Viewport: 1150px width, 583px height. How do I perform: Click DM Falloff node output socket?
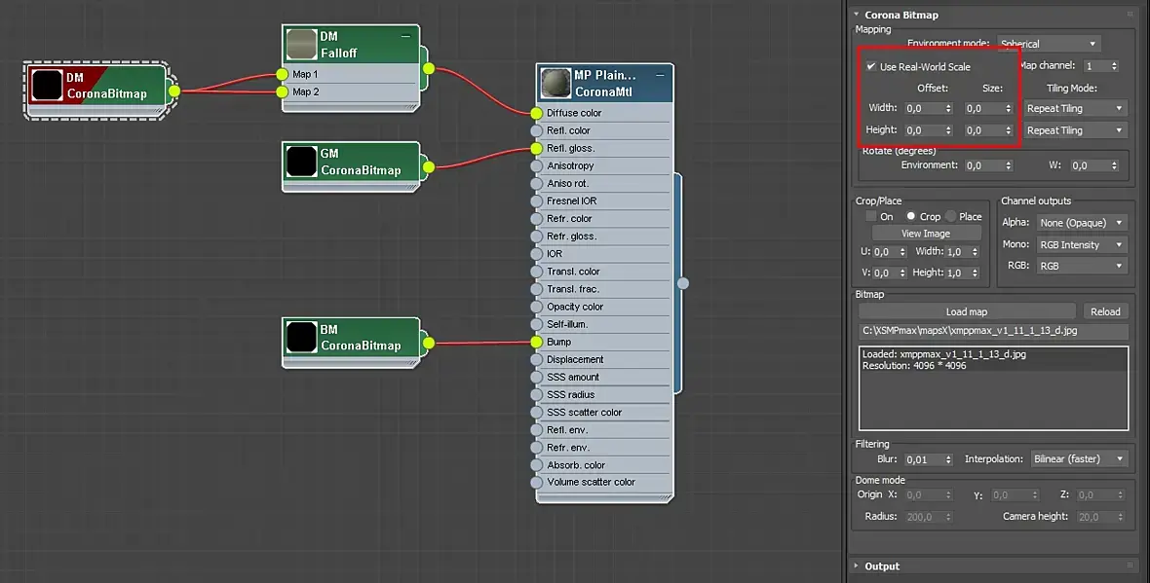point(429,69)
